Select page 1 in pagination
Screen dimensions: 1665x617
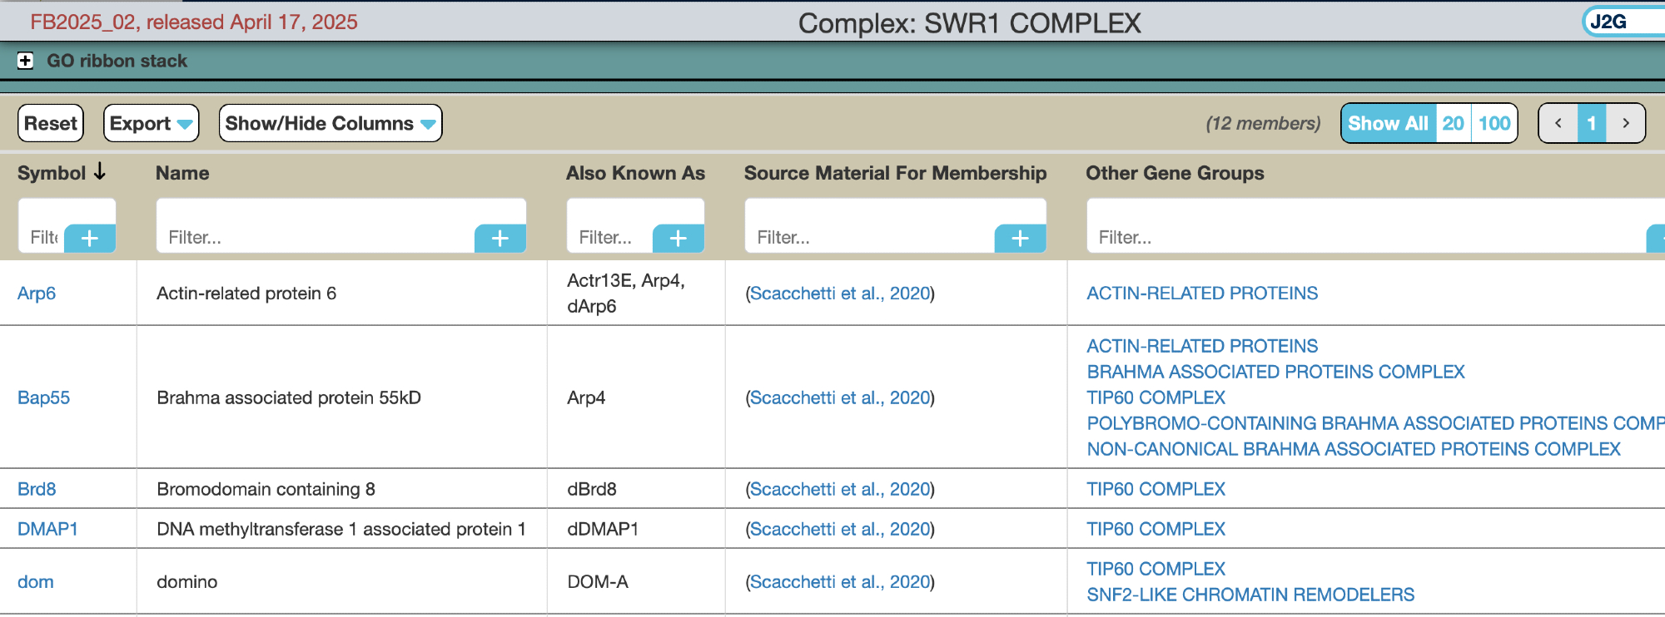pyautogui.click(x=1592, y=123)
